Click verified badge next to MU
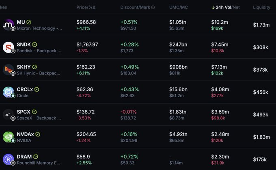This screenshot has height=170, width=276. (29, 22)
